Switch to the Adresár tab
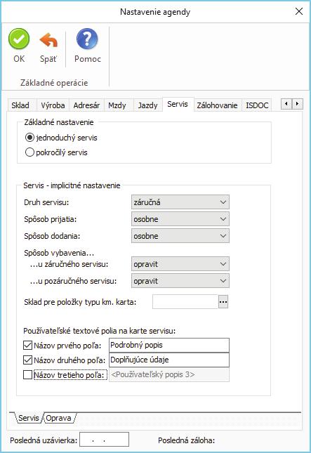The width and height of the screenshot is (311, 453). click(86, 105)
